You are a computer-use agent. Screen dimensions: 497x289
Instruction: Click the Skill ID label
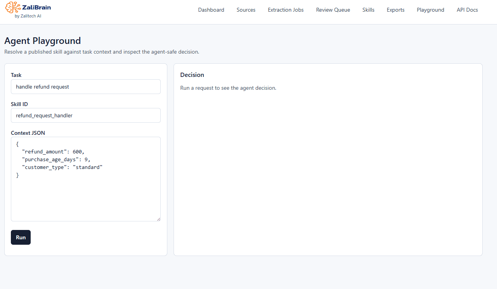19,104
